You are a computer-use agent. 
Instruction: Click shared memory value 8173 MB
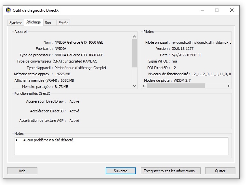click(x=61, y=87)
